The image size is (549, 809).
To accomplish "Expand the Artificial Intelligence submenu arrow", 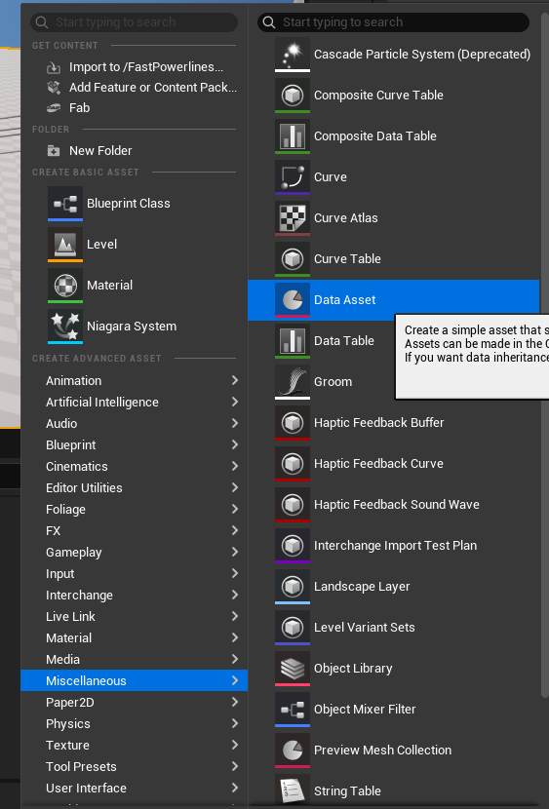I will [x=235, y=402].
